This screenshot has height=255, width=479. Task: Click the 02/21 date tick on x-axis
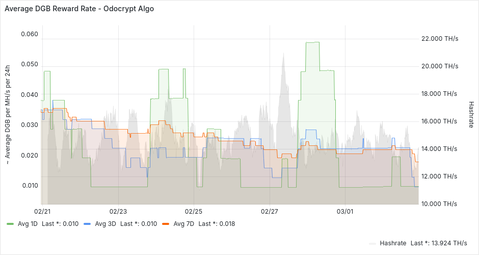42,211
